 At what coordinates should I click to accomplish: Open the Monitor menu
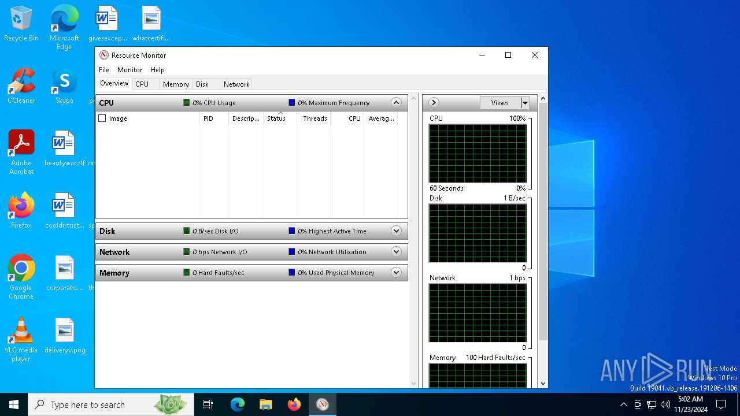129,70
